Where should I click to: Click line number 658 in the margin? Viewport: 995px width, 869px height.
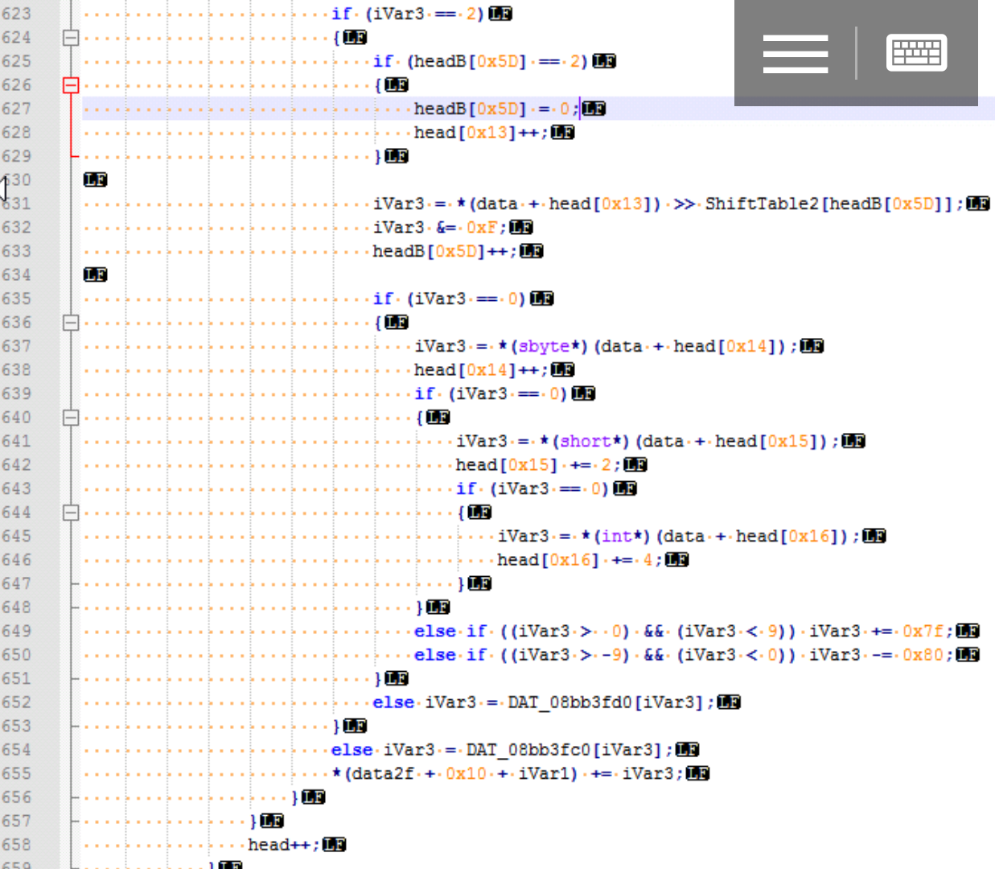16,845
